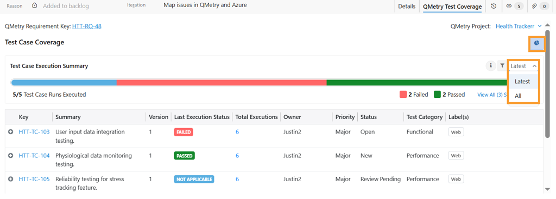556x199 pixels.
Task: Click the green passed segment of bar
Action: pyautogui.click(x=418, y=83)
